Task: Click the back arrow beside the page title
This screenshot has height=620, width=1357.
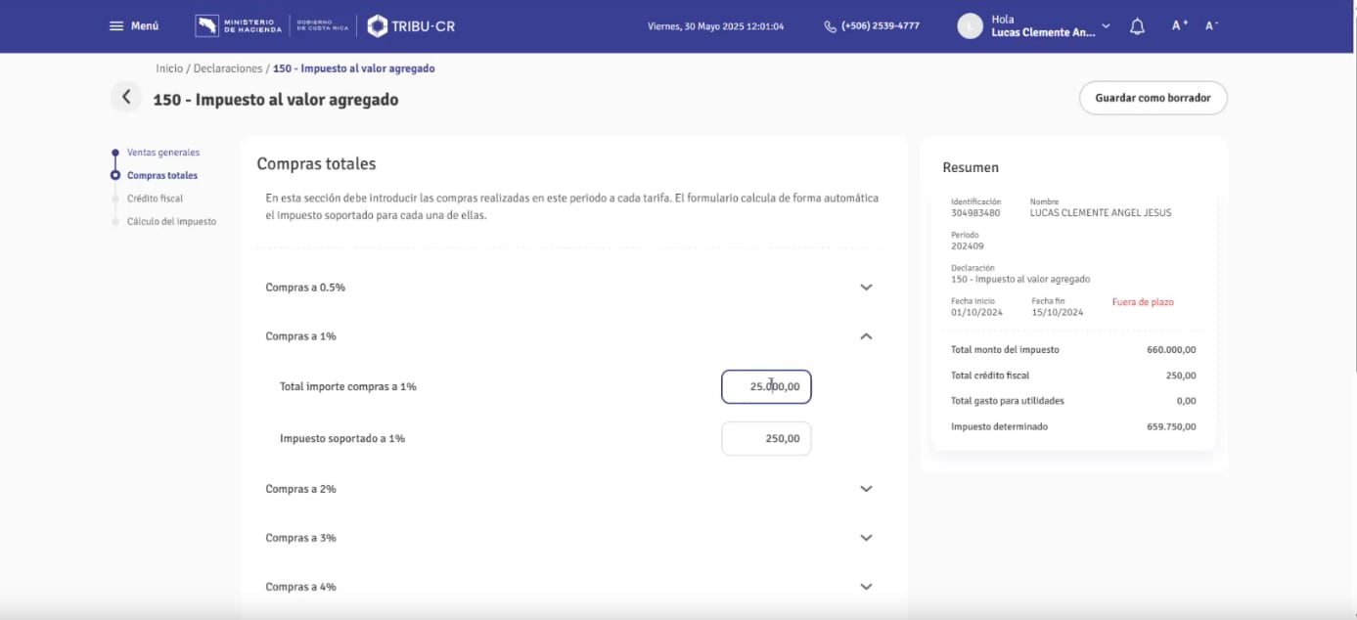Action: tap(125, 98)
